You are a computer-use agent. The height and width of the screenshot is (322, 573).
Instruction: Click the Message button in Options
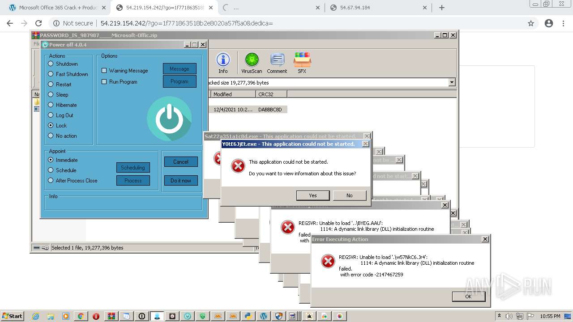[x=180, y=69]
